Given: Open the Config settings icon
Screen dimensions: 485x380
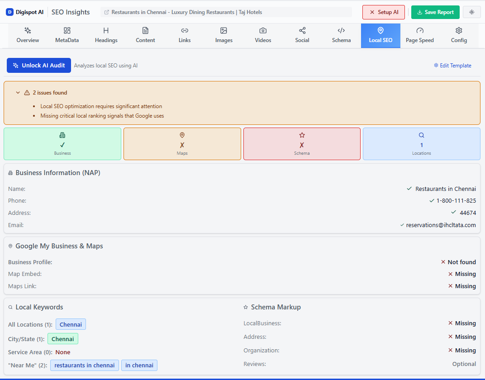Looking at the screenshot, I should [459, 35].
